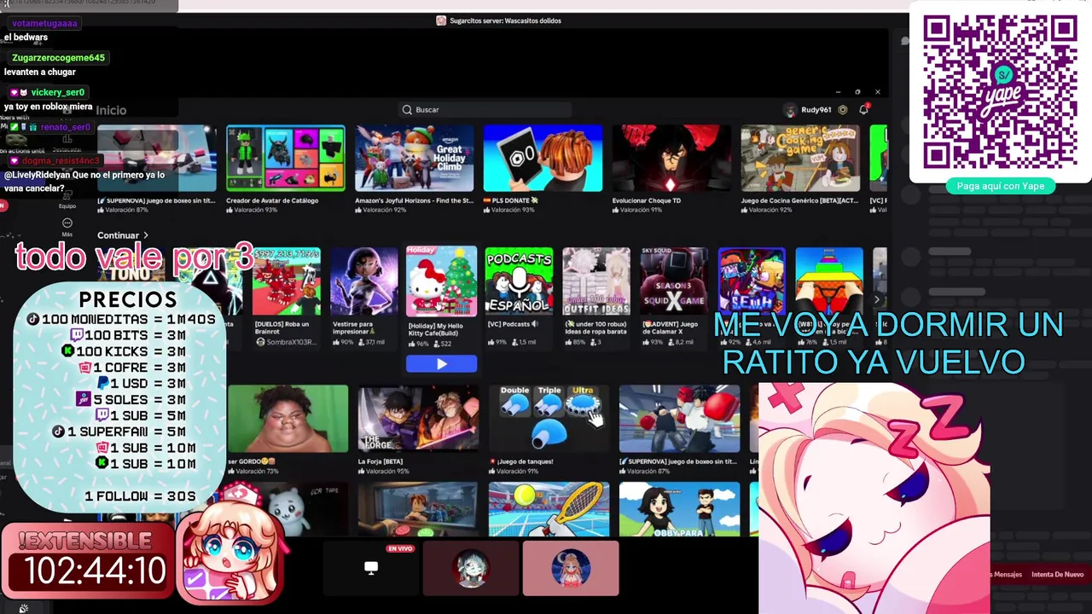Click chat username Zugarzerocogeme645

click(58, 58)
